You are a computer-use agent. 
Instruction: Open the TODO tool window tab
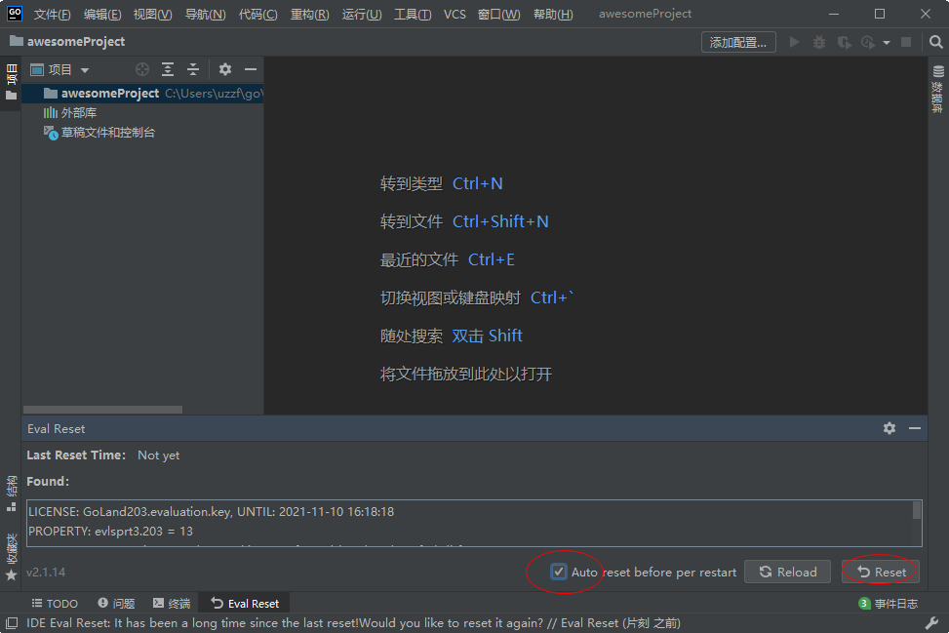(55, 604)
